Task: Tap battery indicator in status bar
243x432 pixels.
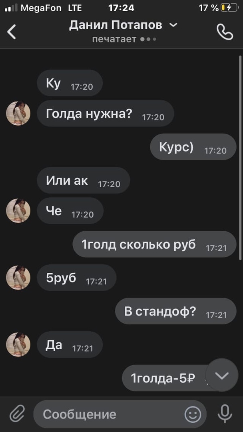Action: coord(229,8)
